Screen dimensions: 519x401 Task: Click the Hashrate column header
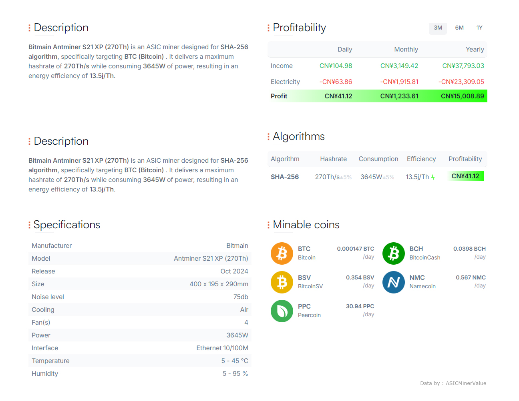click(x=334, y=159)
